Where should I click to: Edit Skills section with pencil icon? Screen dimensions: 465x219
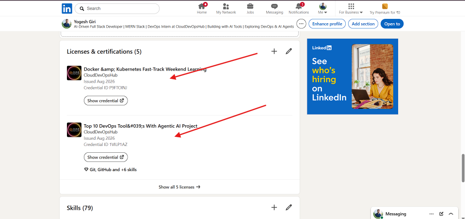coord(289,207)
